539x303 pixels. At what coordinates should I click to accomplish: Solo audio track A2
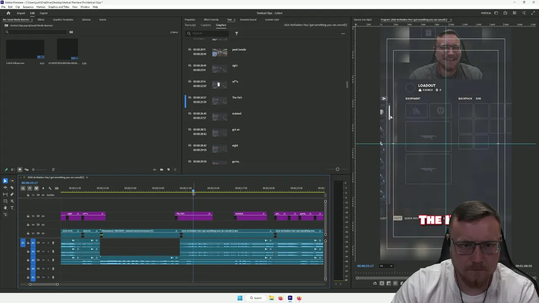coord(48,251)
